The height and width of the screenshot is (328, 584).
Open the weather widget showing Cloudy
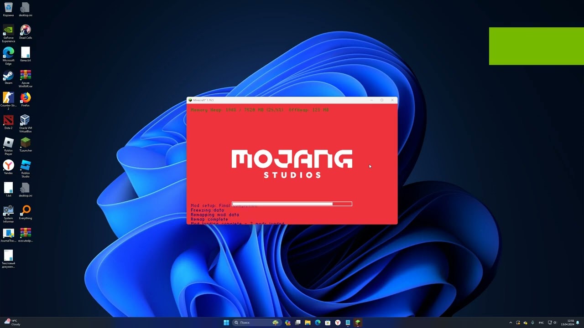point(12,323)
